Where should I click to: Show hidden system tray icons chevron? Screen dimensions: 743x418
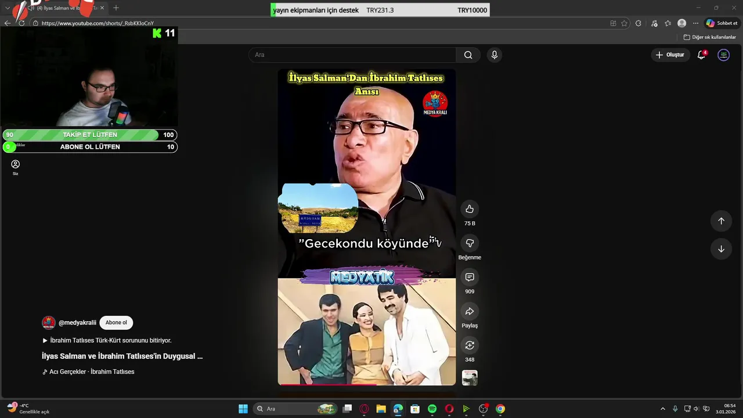(663, 409)
